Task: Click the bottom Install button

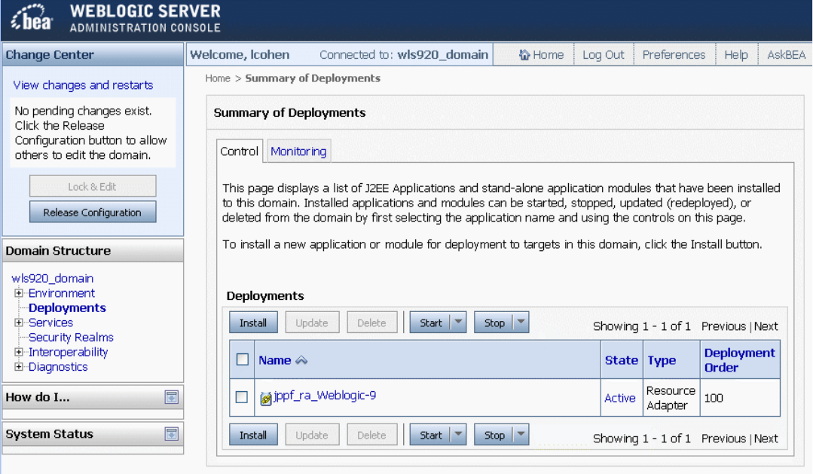Action: pyautogui.click(x=253, y=435)
